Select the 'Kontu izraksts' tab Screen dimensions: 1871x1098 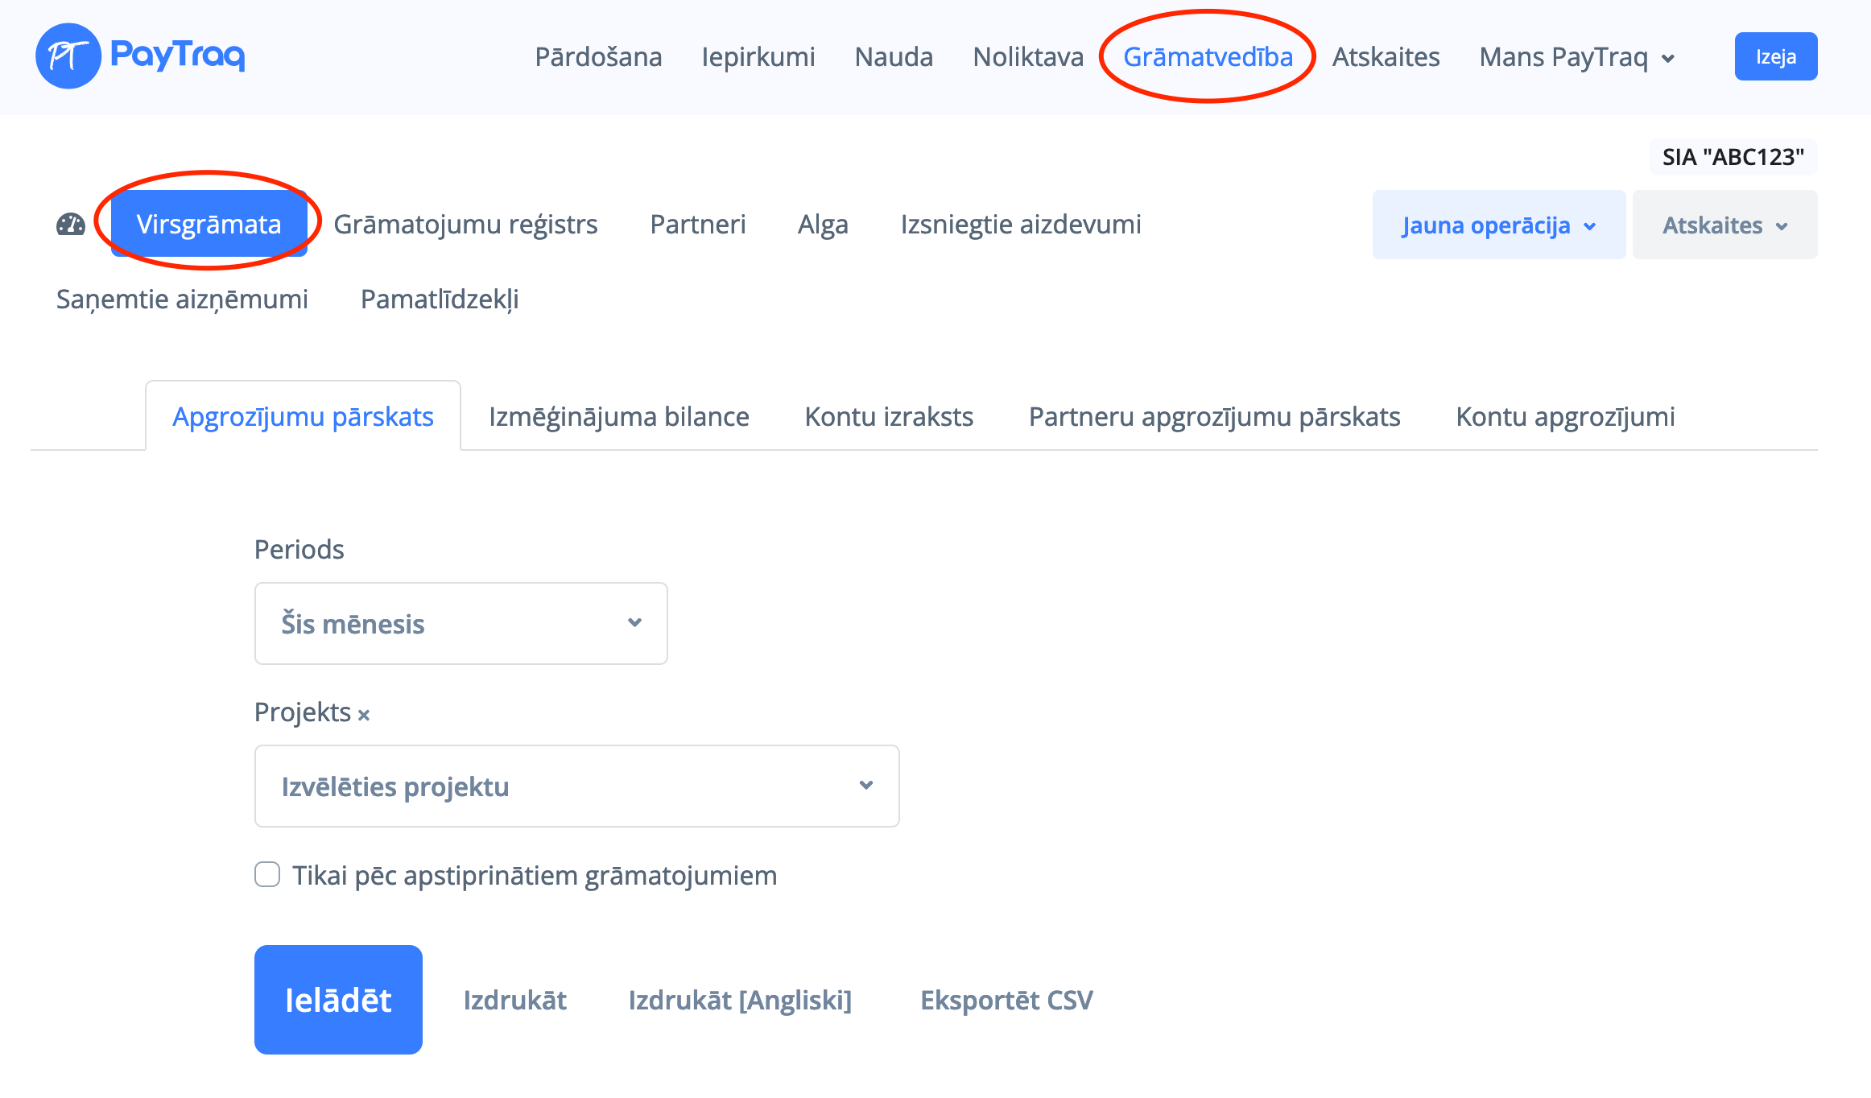pos(889,417)
